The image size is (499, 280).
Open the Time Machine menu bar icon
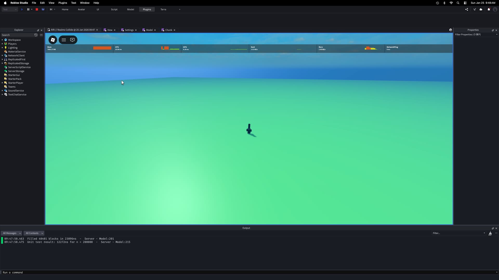(x=437, y=3)
